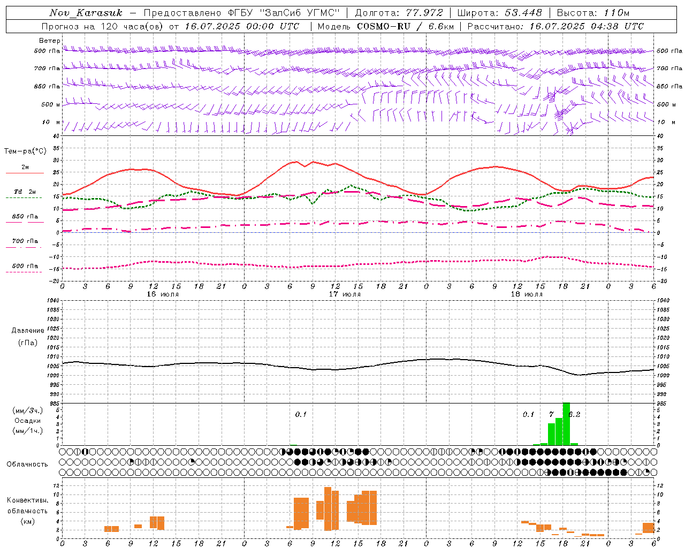This screenshot has width=685, height=548.
Task: Select the (мм/3ч.) precipitation unit label
Action: (28, 410)
